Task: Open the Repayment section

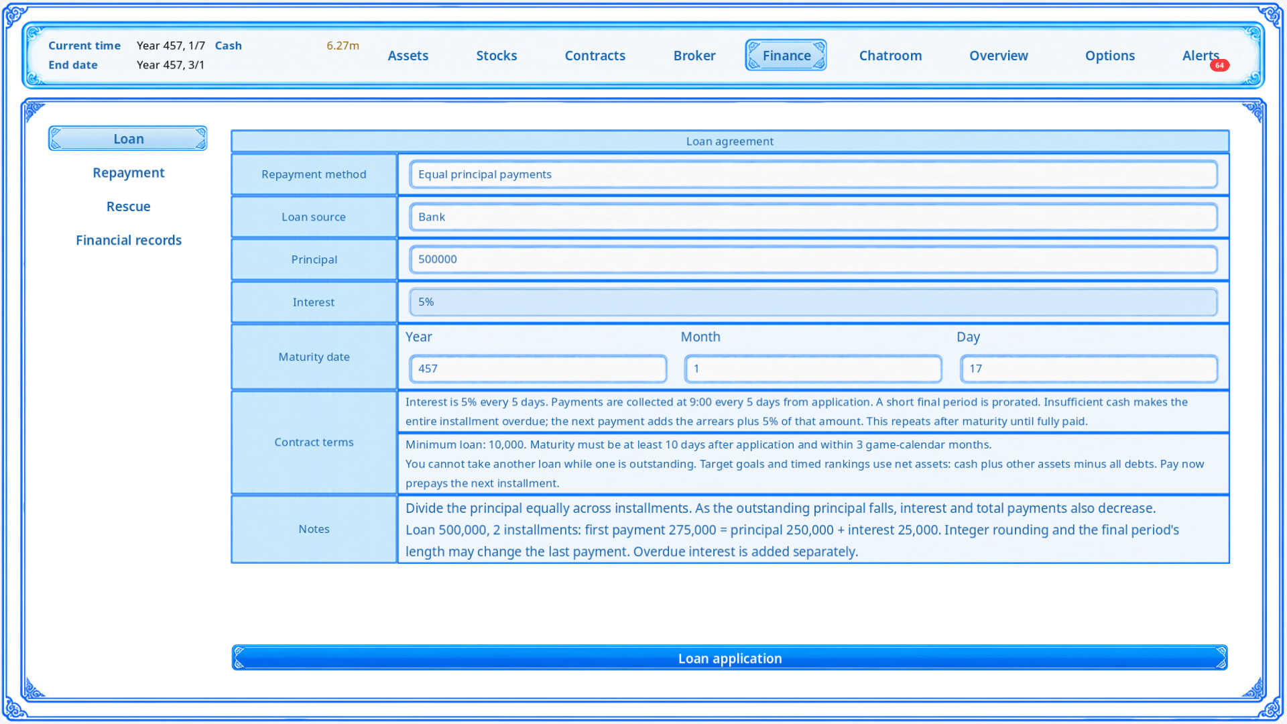Action: (128, 172)
